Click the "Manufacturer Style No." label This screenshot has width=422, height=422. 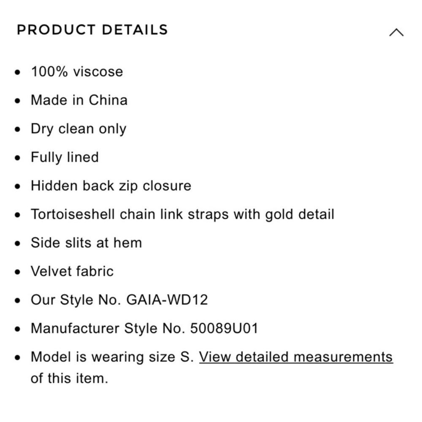(108, 328)
